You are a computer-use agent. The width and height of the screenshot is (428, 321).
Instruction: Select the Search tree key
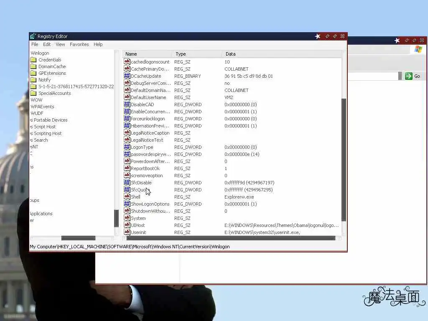tap(39, 140)
